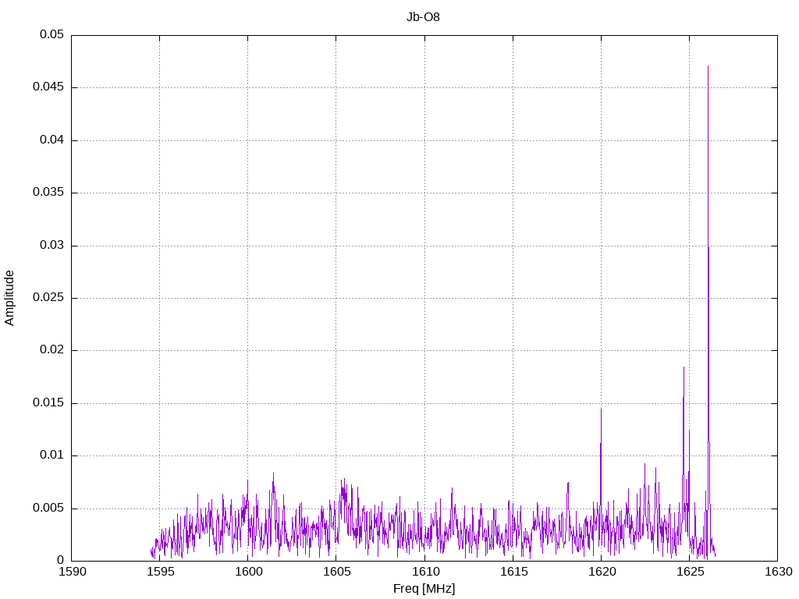Click the x-axis tick label 1610
This screenshot has height=599, width=799.
coord(425,572)
